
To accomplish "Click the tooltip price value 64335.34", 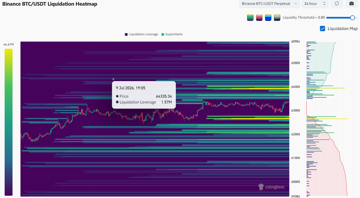I will coord(164,96).
